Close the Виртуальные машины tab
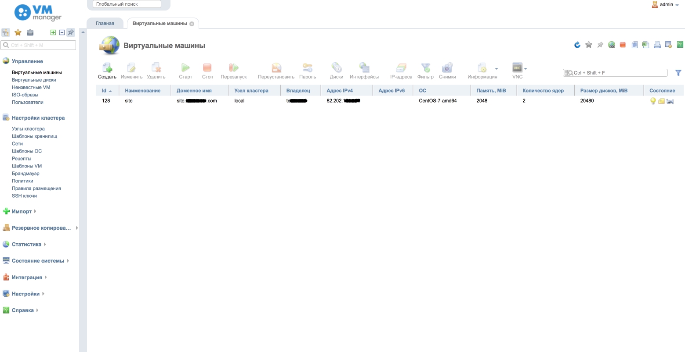The width and height of the screenshot is (685, 352). (x=192, y=24)
